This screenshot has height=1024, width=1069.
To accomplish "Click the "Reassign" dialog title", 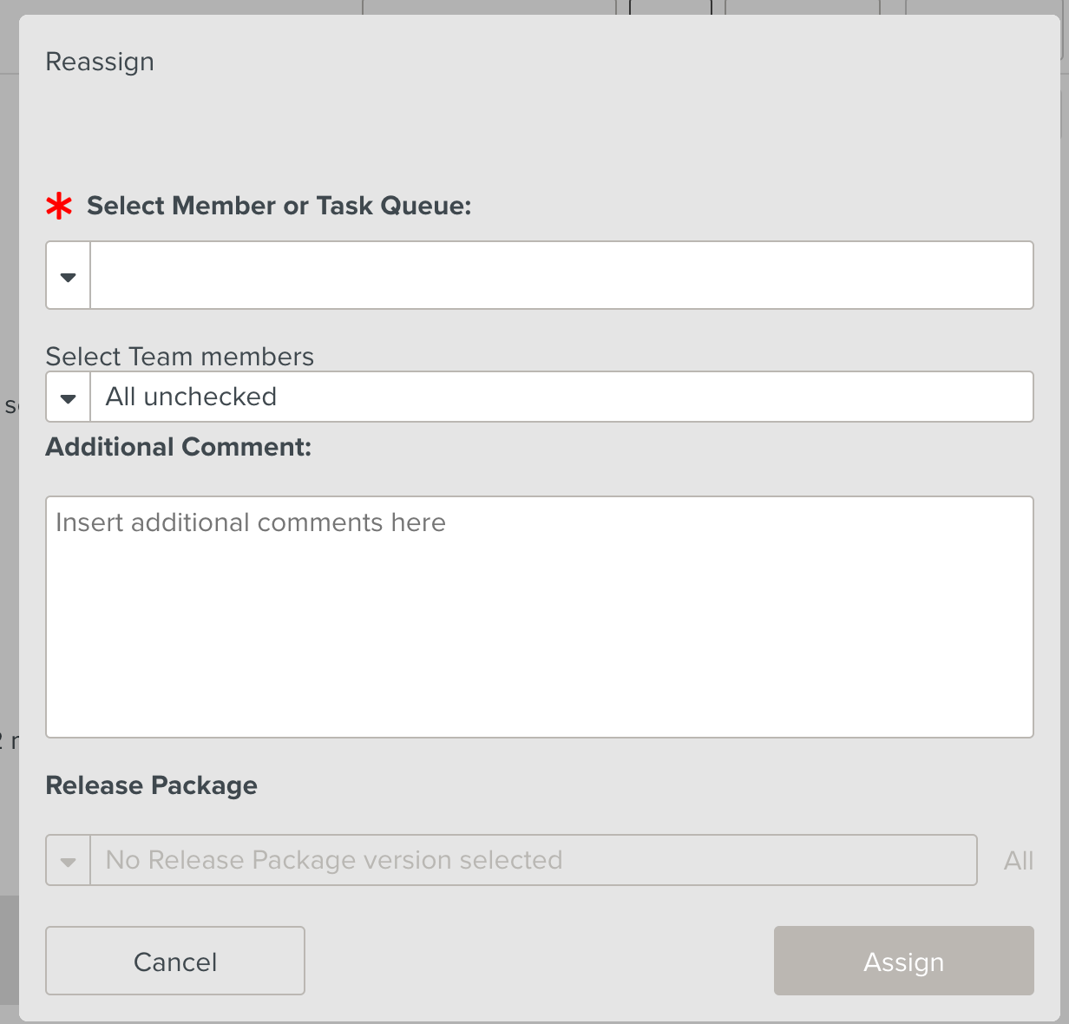I will [100, 62].
